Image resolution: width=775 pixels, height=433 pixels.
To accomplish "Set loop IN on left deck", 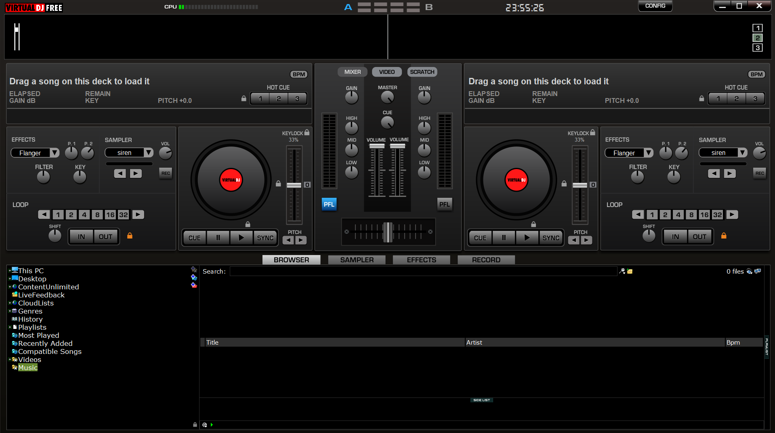I will pyautogui.click(x=82, y=236).
